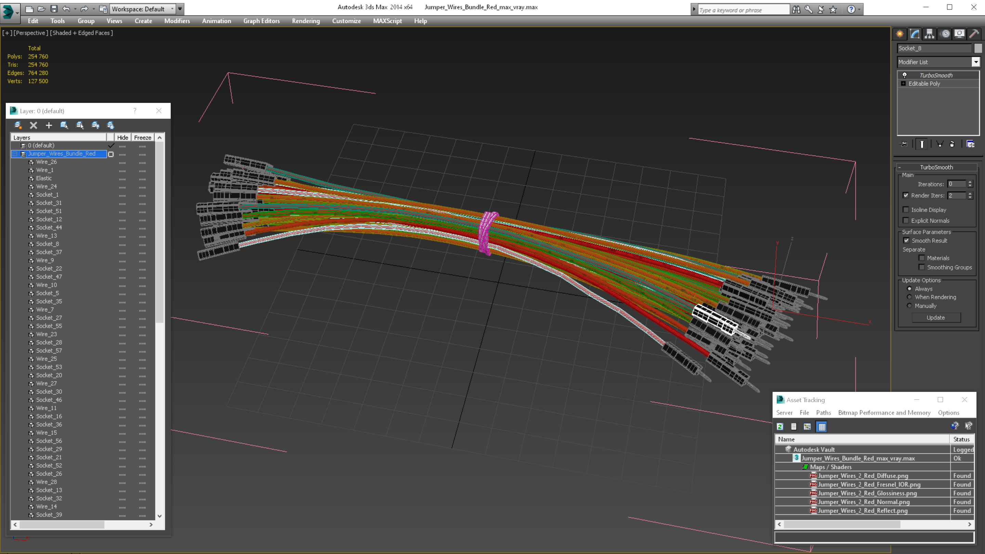Open the Help question mark dropdown arrow

pos(859,9)
